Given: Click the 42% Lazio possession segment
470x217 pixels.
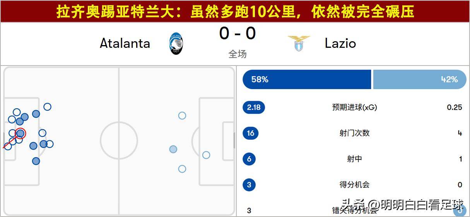Looking at the screenshot, I should tap(419, 79).
